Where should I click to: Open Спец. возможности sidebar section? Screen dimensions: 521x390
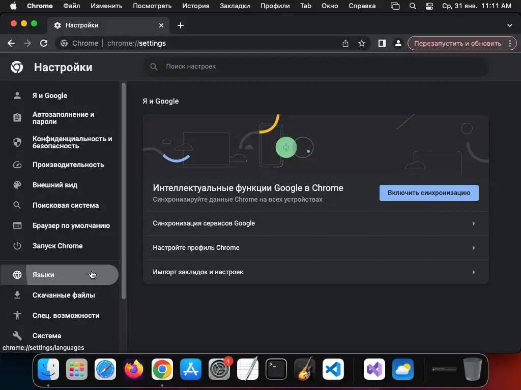click(59, 315)
